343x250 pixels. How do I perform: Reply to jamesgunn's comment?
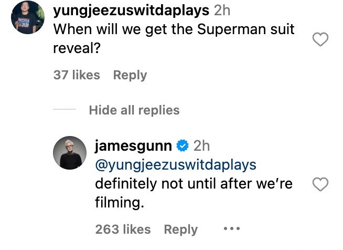coord(180,230)
